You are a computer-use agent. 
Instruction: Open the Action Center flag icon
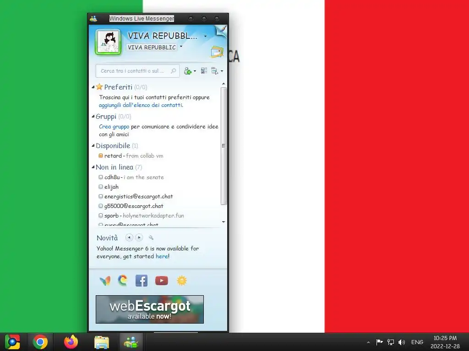point(380,342)
